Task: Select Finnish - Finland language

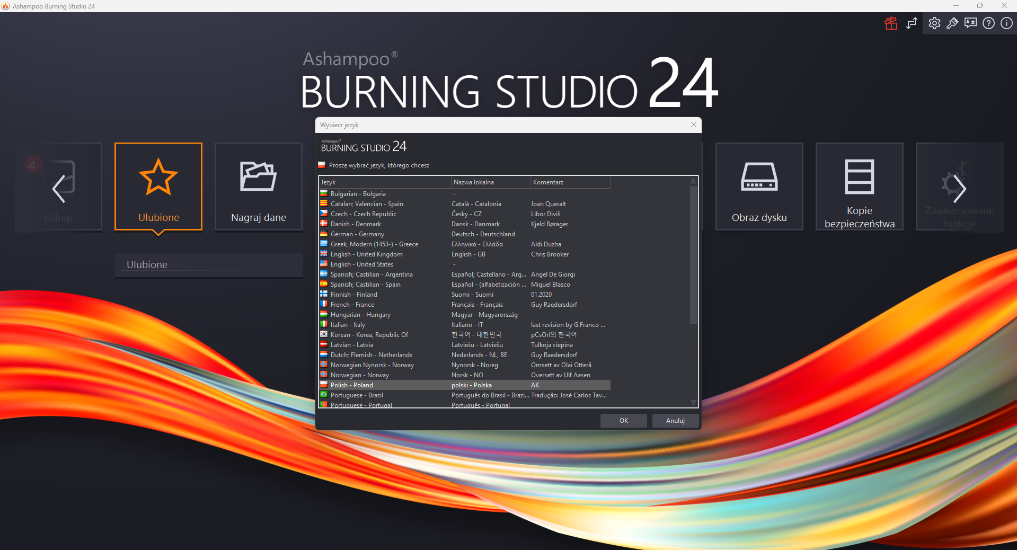Action: [465, 295]
